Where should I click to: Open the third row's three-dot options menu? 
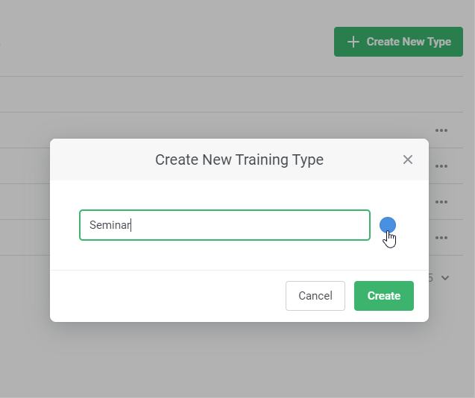pyautogui.click(x=441, y=202)
